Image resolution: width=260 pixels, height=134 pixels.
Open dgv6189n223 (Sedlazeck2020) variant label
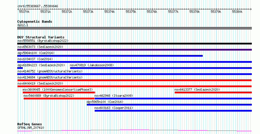tap(41, 65)
